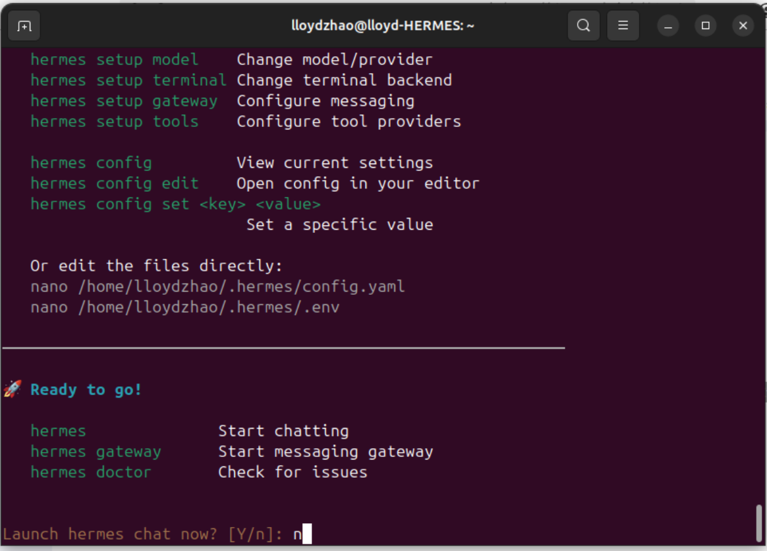Viewport: 767px width, 551px height.
Task: Click the rocket emoji beside Ready to go
Action: [13, 389]
